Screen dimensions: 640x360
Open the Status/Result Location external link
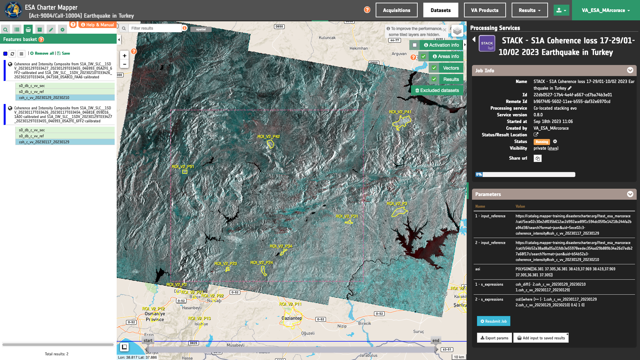point(536,135)
